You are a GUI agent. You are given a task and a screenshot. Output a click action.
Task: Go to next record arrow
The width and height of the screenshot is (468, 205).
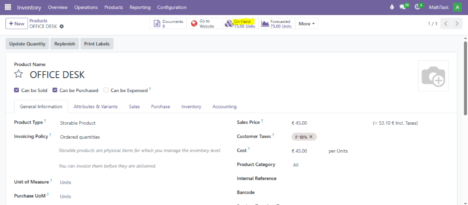[x=456, y=23]
